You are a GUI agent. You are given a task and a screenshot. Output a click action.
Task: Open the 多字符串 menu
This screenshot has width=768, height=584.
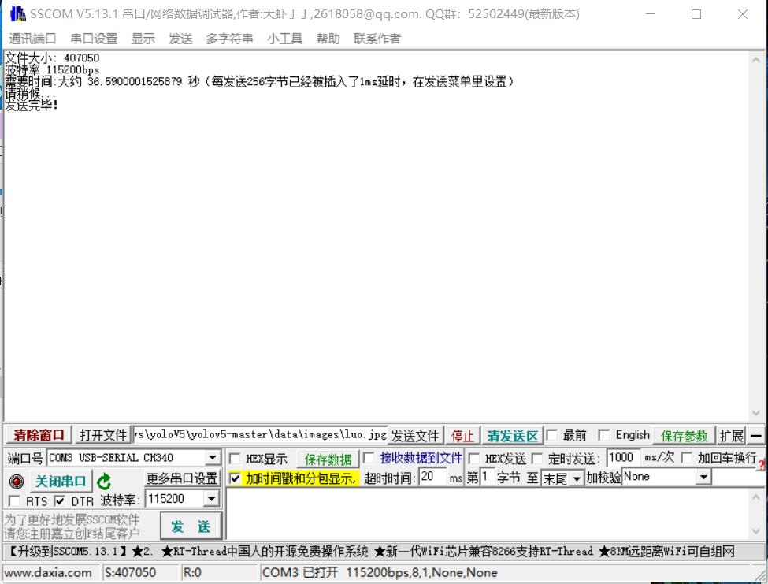point(230,37)
